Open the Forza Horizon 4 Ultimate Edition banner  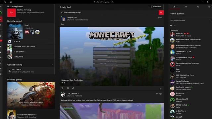pyautogui.click(x=31, y=95)
